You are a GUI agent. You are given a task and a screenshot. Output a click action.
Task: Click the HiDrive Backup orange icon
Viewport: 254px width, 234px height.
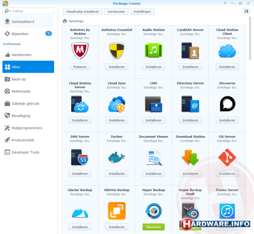coord(117,211)
